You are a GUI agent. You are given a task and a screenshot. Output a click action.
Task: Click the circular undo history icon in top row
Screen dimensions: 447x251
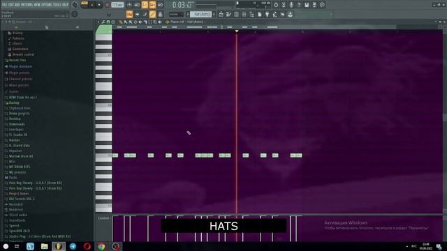click(276, 5)
